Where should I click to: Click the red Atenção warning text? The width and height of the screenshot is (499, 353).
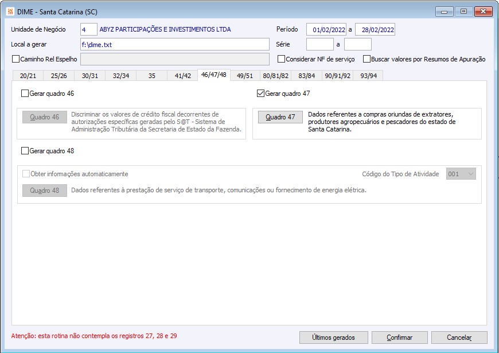click(x=94, y=336)
